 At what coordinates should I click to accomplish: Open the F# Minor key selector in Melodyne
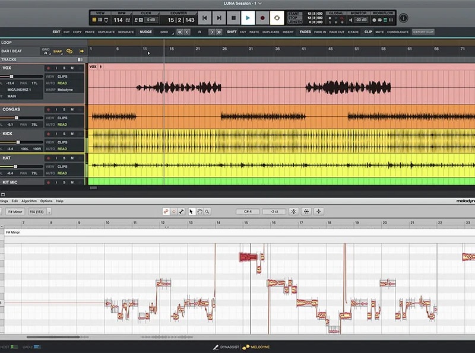tap(15, 212)
